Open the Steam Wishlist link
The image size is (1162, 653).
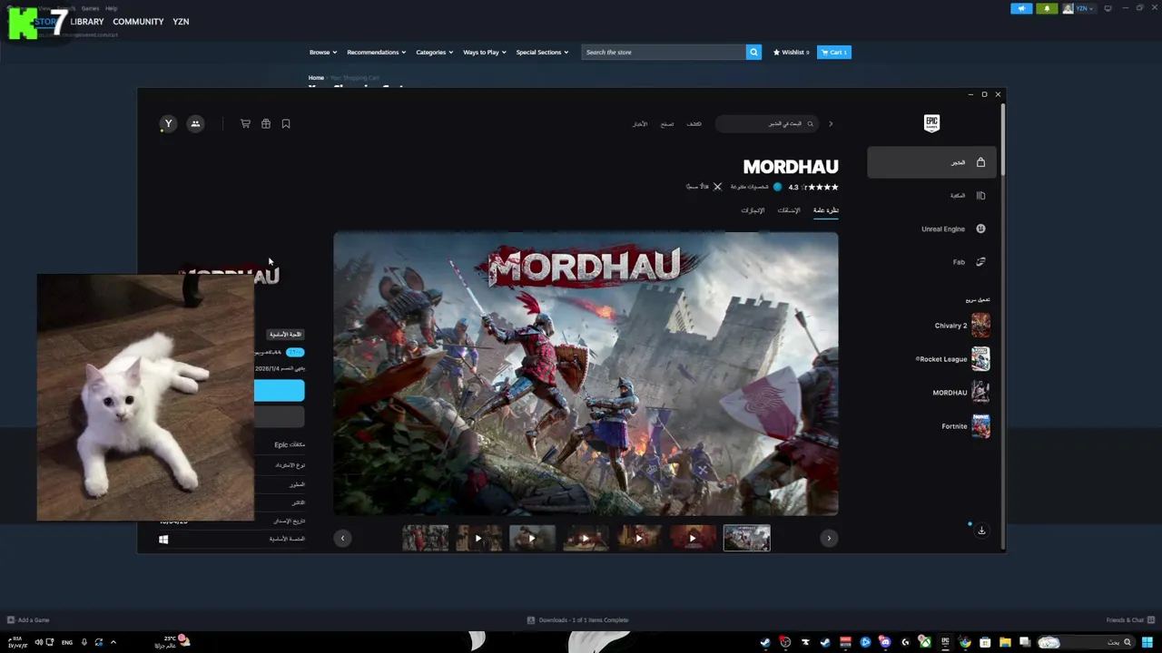[791, 53]
